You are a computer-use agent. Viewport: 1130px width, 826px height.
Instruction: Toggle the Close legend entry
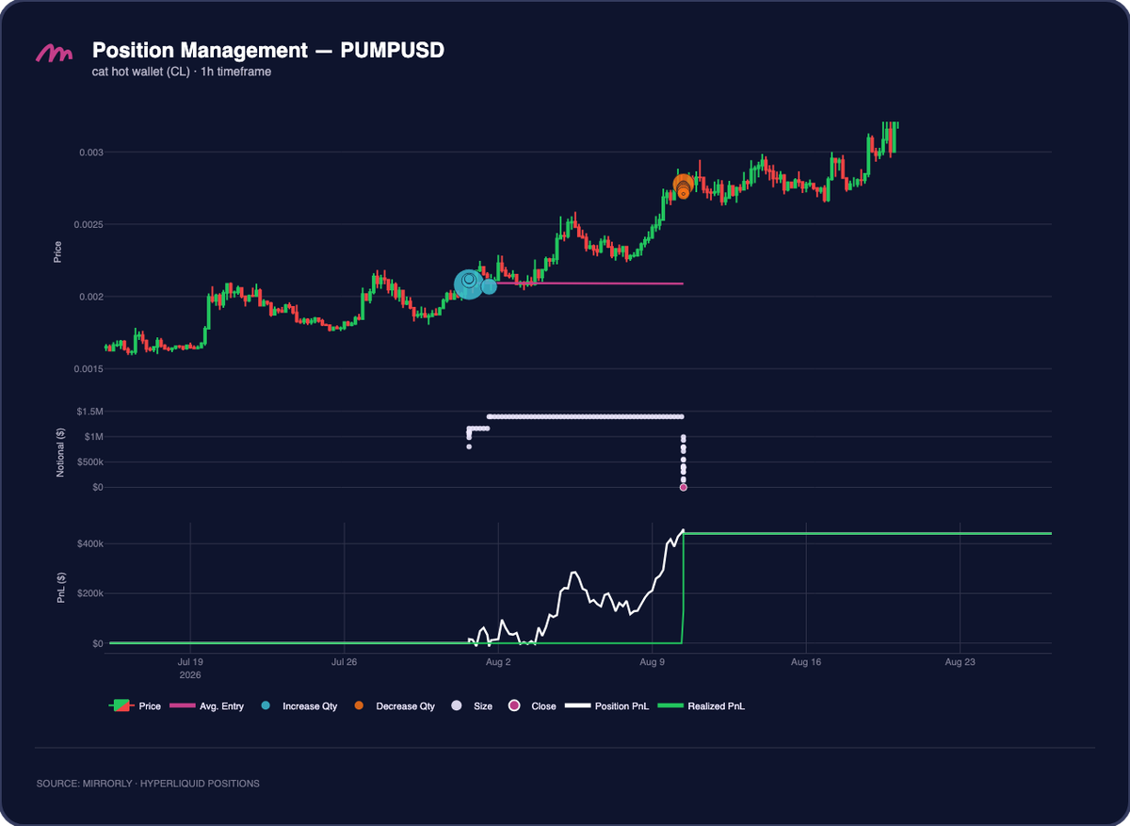(532, 705)
